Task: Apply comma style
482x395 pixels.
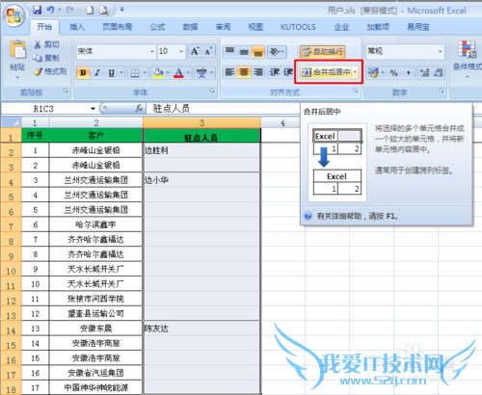Action: pyautogui.click(x=409, y=73)
